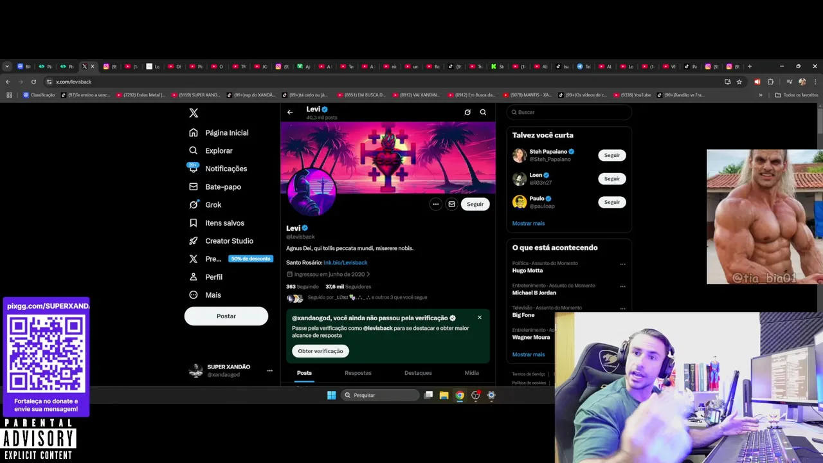Open Chrome tab search dropdown arrow
Viewport: 823px width, 463px height.
(7, 66)
